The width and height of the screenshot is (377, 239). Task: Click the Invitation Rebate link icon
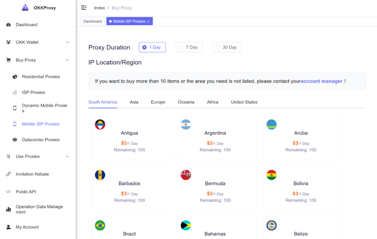tap(8, 174)
